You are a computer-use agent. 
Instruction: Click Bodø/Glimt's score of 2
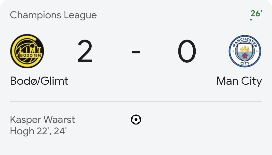click(x=85, y=51)
